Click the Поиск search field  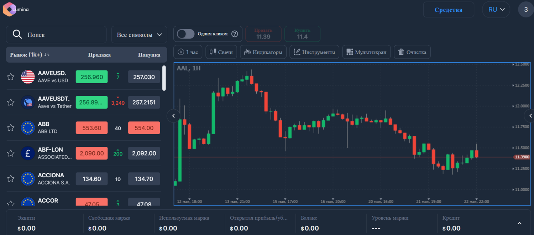pyautogui.click(x=56, y=35)
